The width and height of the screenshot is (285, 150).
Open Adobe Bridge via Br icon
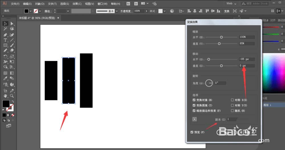(x=128, y=4)
